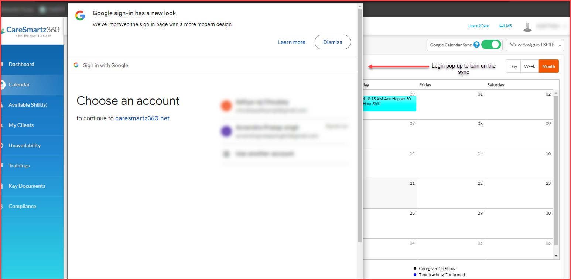Click the calendar scrollbar down arrow
Image resolution: width=571 pixels, height=280 pixels.
tap(556, 256)
